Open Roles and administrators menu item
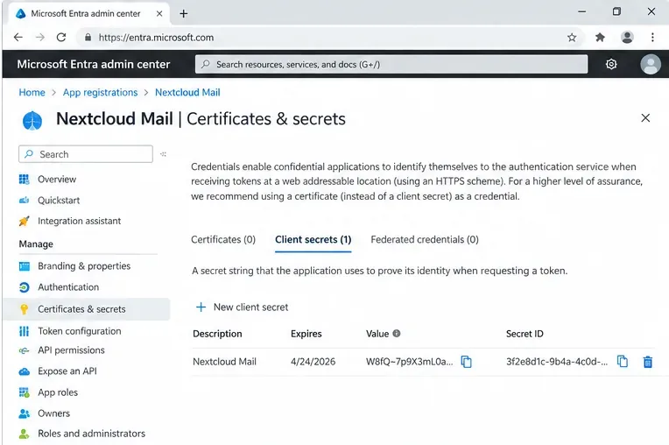The image size is (669, 445). (91, 434)
